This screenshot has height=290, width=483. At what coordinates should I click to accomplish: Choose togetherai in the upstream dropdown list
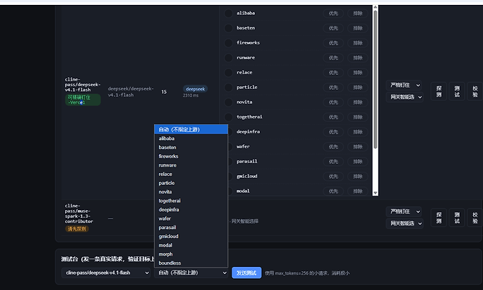[x=191, y=200]
